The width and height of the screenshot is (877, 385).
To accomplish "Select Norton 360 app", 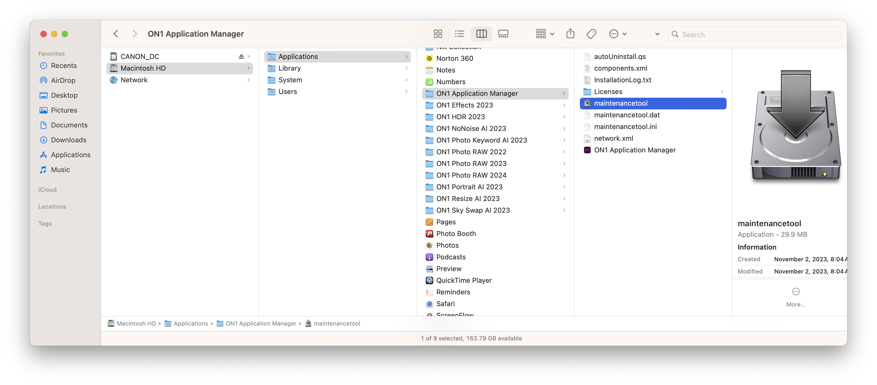I will click(x=495, y=58).
